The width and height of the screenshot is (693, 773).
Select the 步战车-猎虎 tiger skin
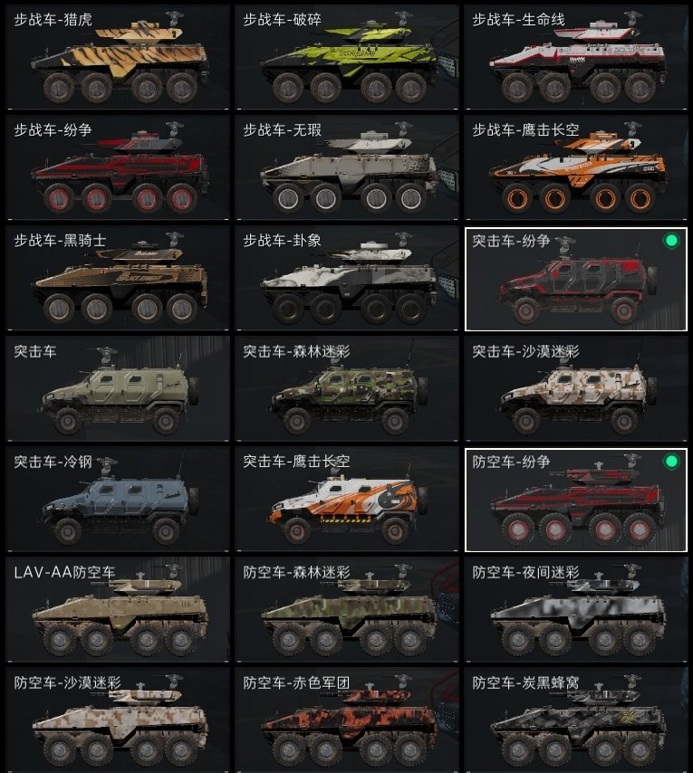coord(118,57)
